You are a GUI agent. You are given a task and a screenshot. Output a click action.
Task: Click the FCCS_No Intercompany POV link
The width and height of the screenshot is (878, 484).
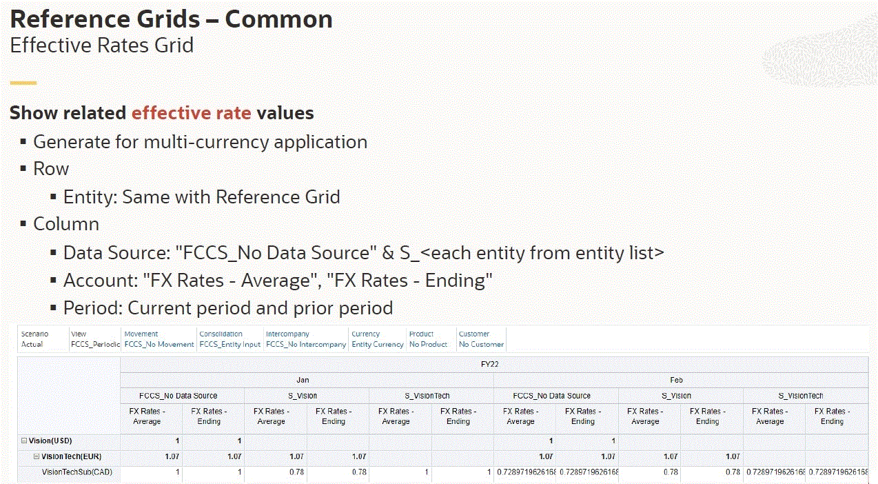pos(306,344)
